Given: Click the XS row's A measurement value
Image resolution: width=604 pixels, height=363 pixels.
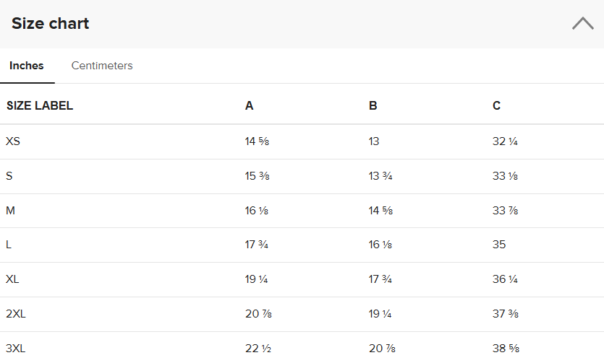Looking at the screenshot, I should (258, 141).
